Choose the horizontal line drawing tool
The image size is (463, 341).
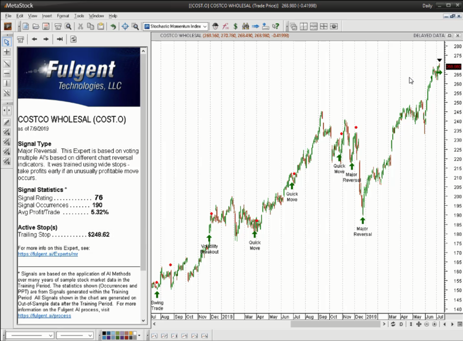(6, 73)
